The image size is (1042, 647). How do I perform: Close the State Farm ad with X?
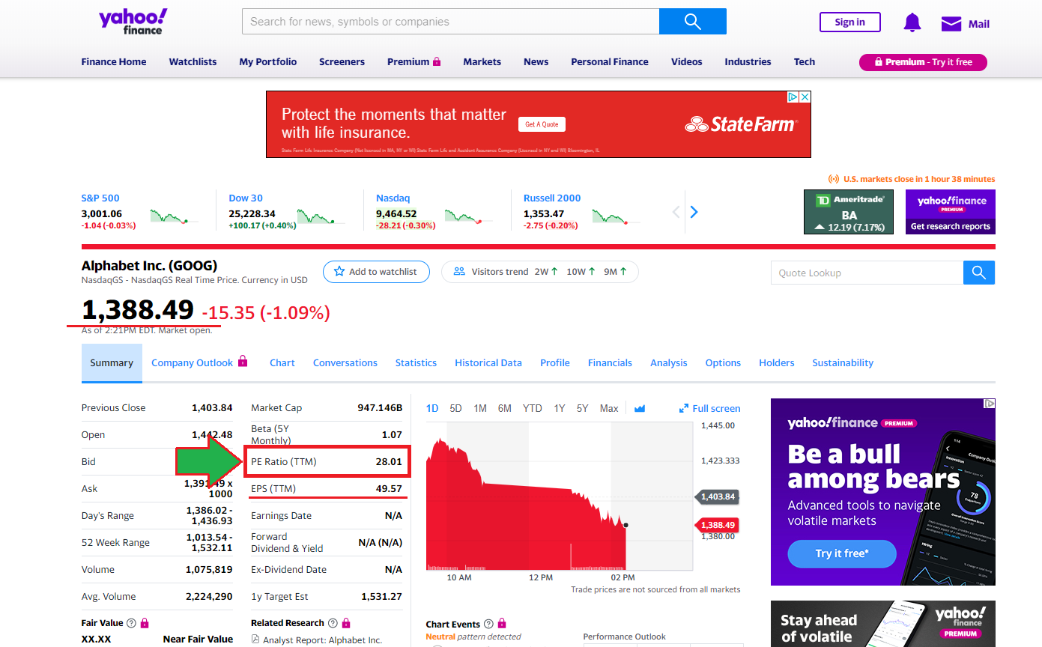pos(805,97)
